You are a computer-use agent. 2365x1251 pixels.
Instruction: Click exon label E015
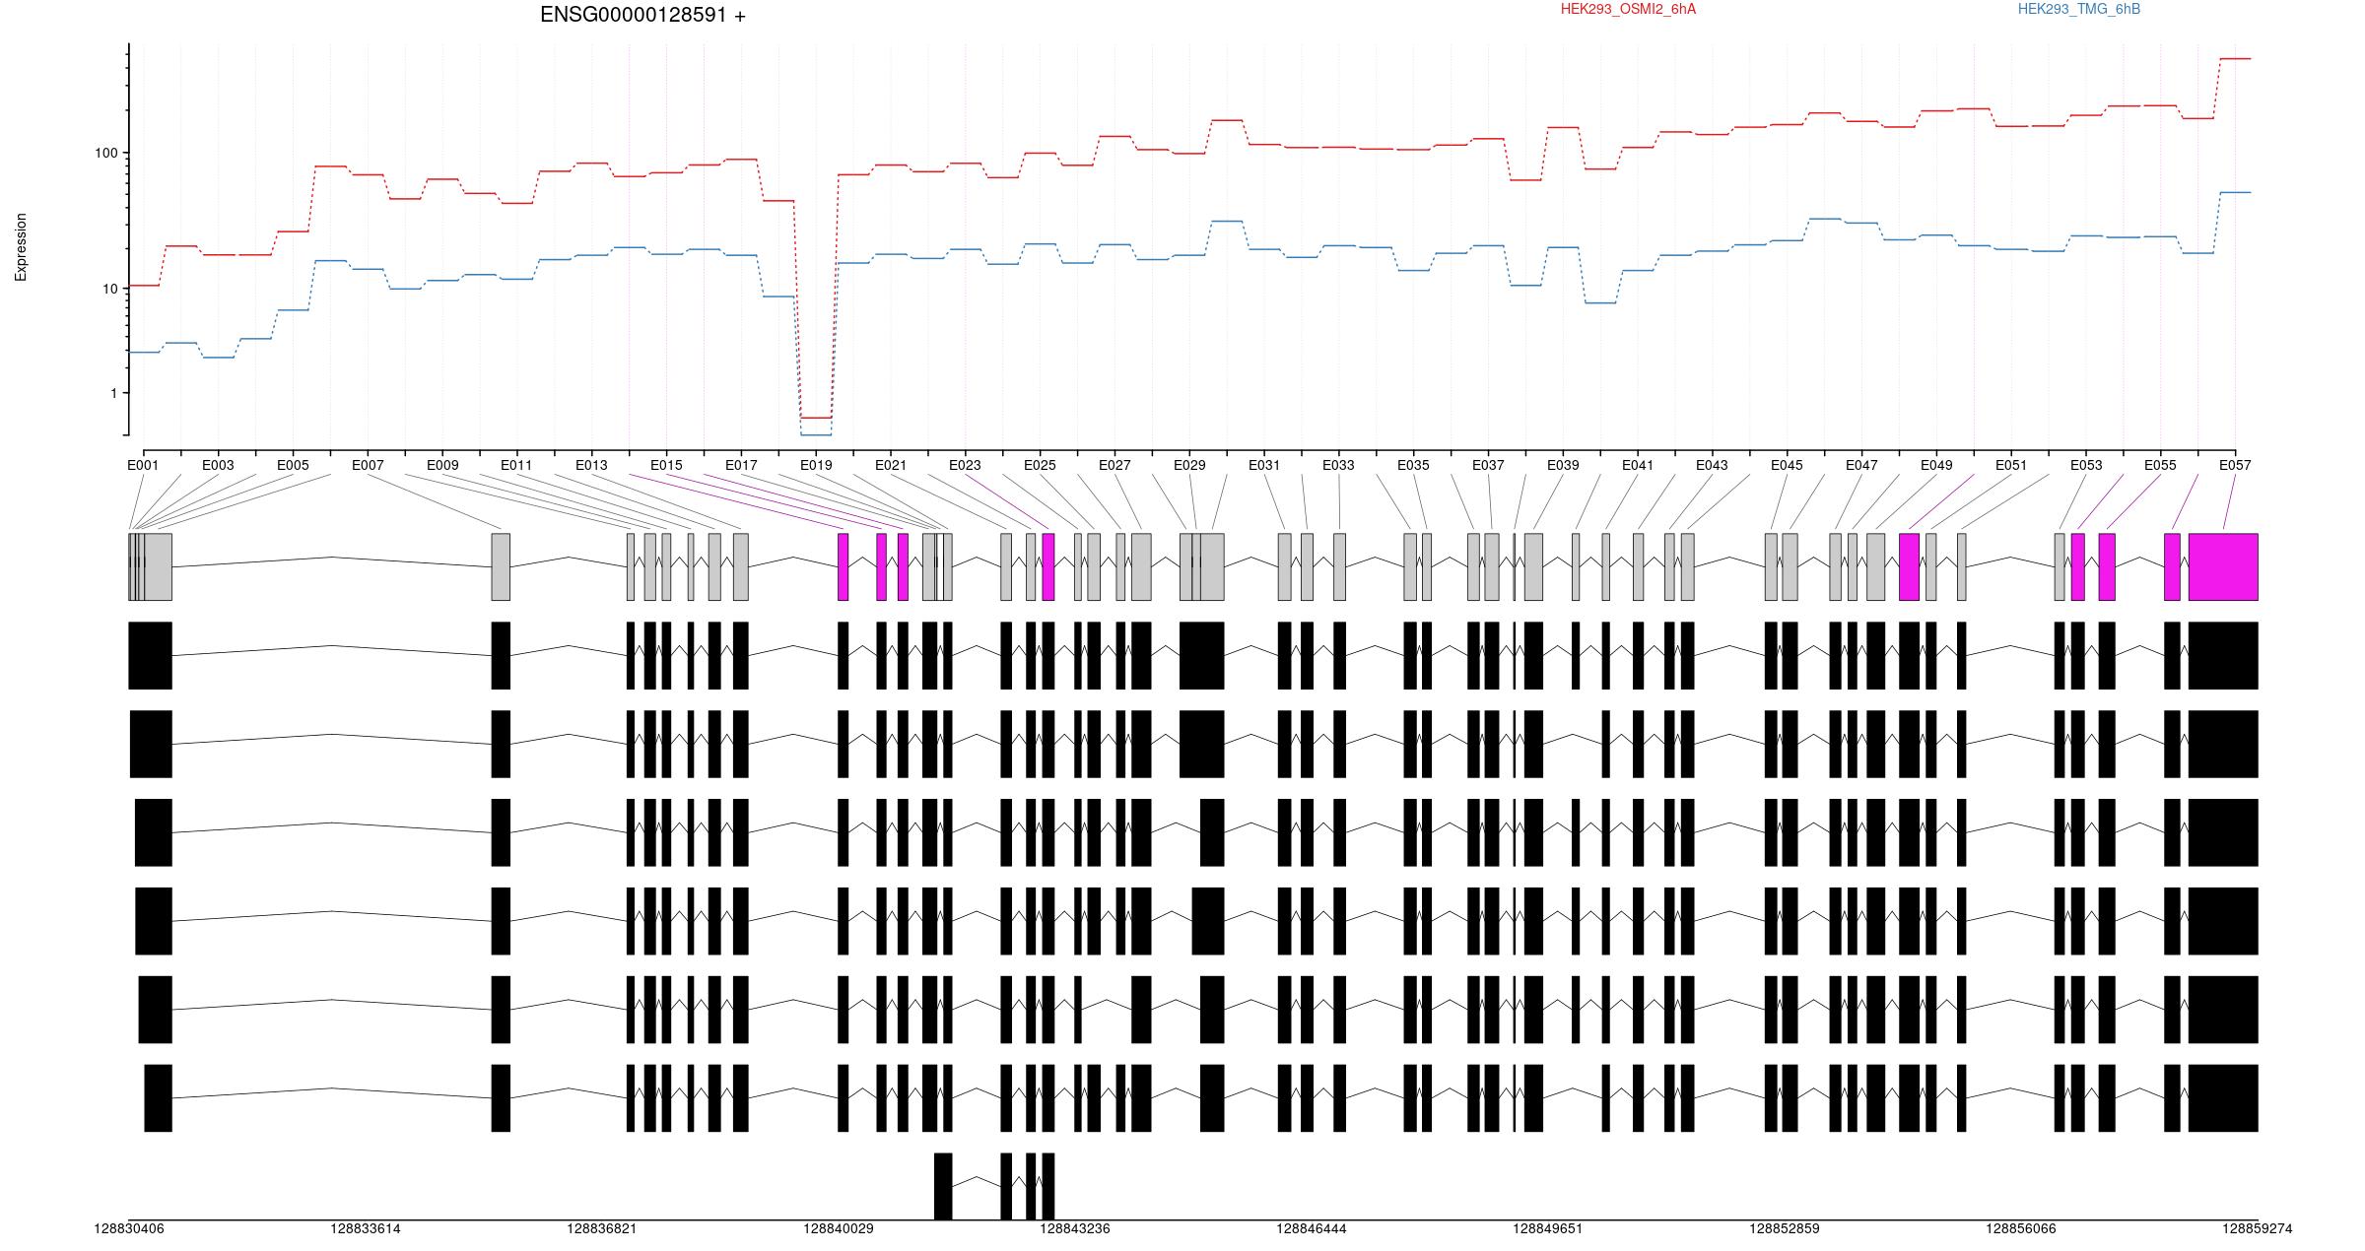tap(666, 465)
